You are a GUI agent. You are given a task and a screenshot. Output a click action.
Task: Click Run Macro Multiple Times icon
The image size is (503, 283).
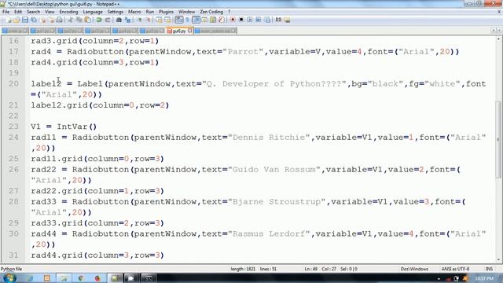tap(259, 20)
